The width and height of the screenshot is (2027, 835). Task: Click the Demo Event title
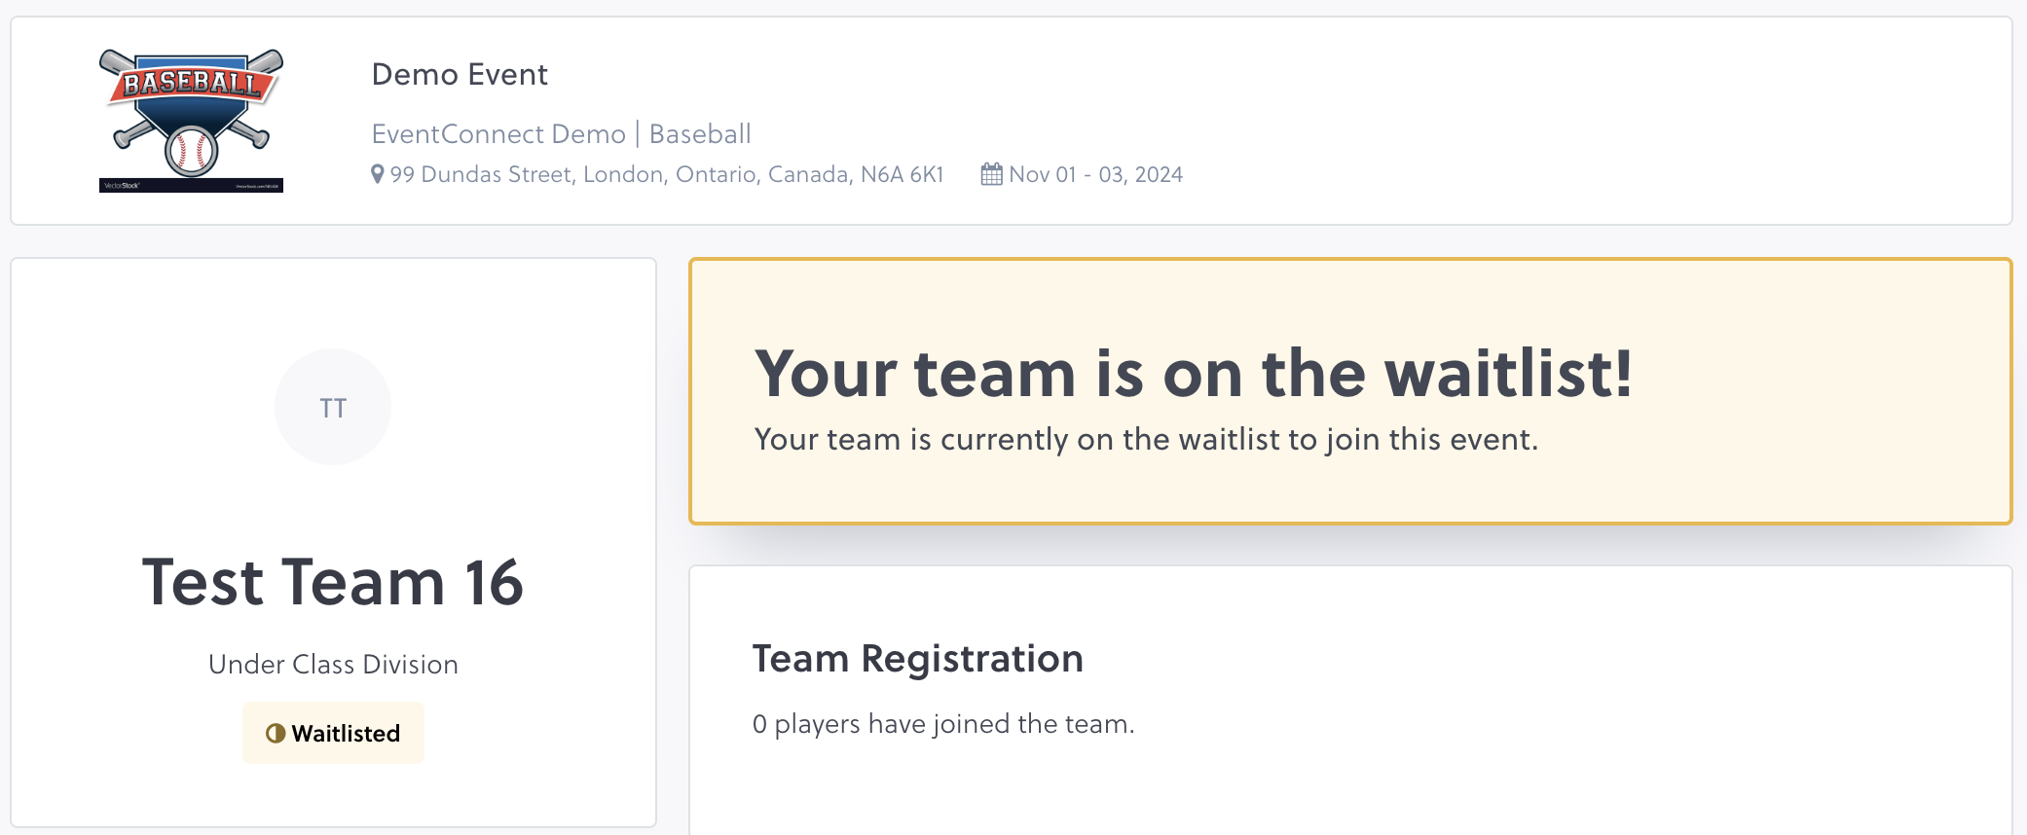tap(460, 75)
